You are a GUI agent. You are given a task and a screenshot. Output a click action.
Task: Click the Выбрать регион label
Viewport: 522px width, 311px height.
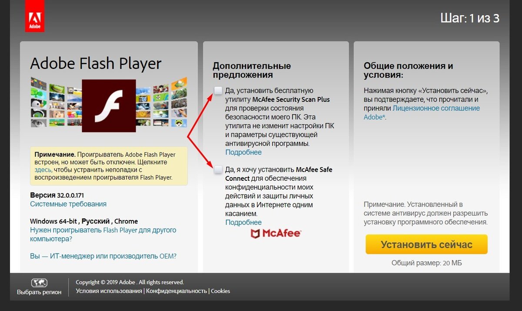click(39, 292)
